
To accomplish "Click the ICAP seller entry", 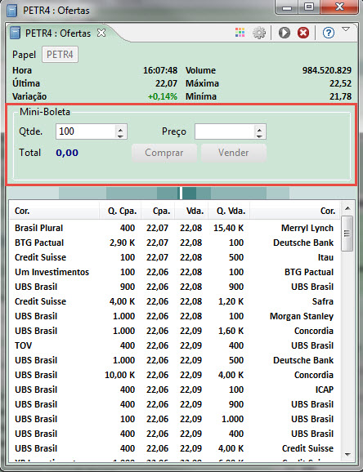I will click(x=325, y=390).
